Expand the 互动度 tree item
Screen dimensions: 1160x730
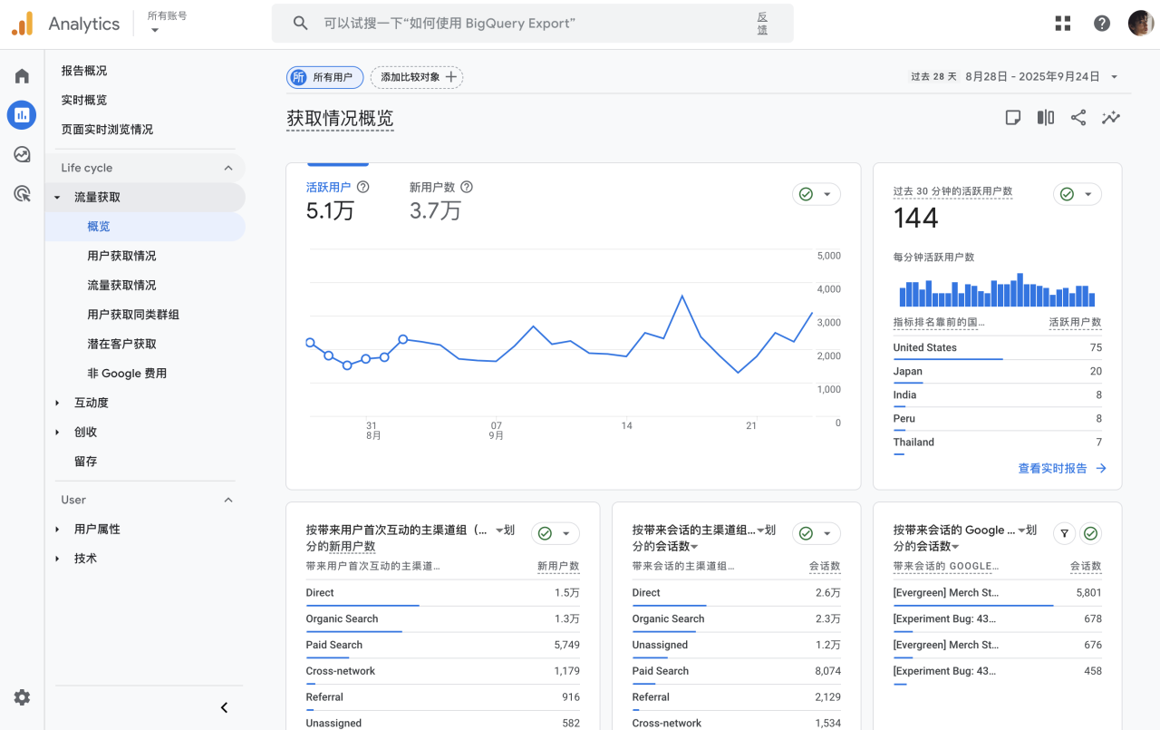91,403
